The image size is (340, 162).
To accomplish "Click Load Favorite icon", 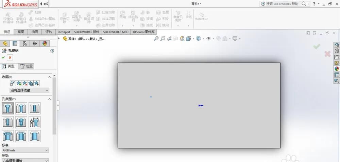I will click(x=36, y=83).
